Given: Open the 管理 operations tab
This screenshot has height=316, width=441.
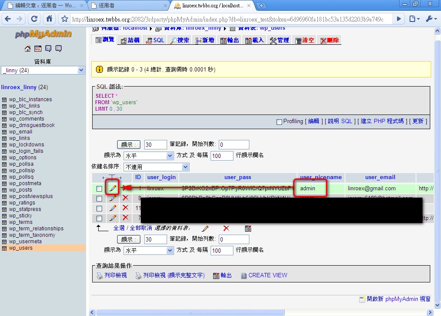Looking at the screenshot, I should click(280, 40).
